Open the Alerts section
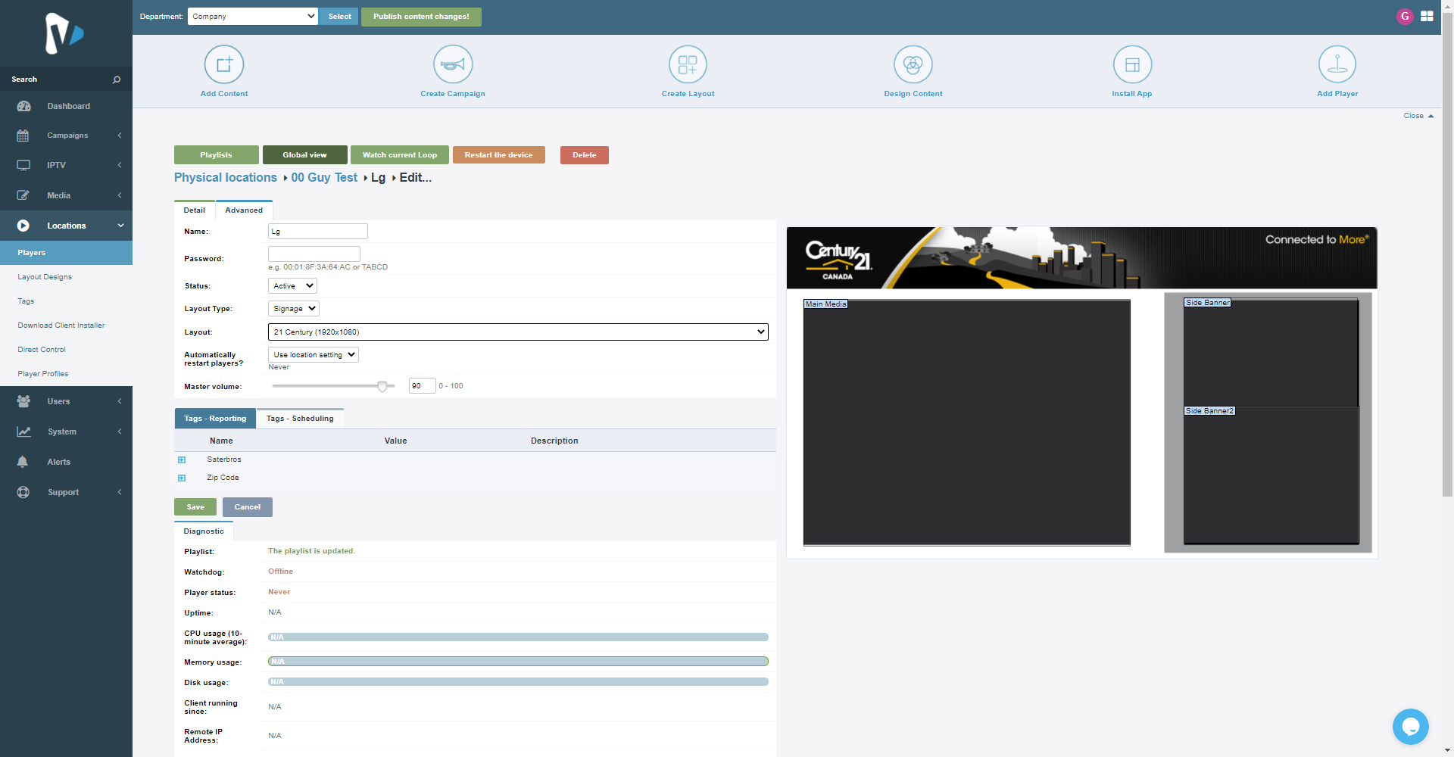The height and width of the screenshot is (757, 1454). pyautogui.click(x=58, y=462)
